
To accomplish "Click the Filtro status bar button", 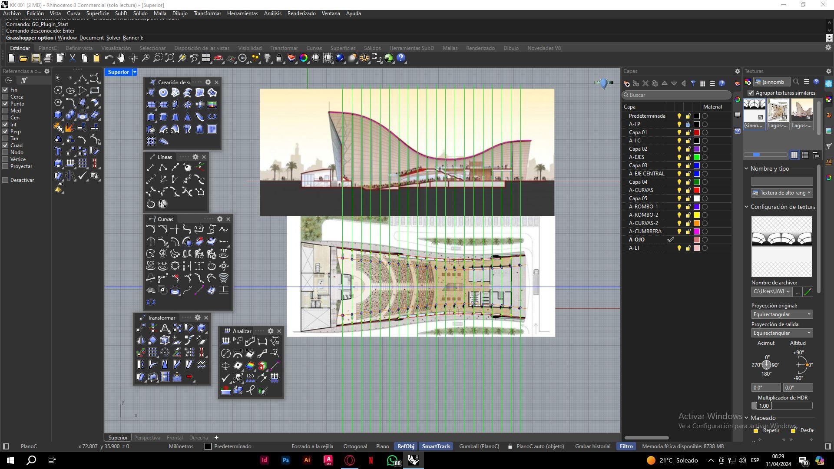I will pyautogui.click(x=626, y=446).
